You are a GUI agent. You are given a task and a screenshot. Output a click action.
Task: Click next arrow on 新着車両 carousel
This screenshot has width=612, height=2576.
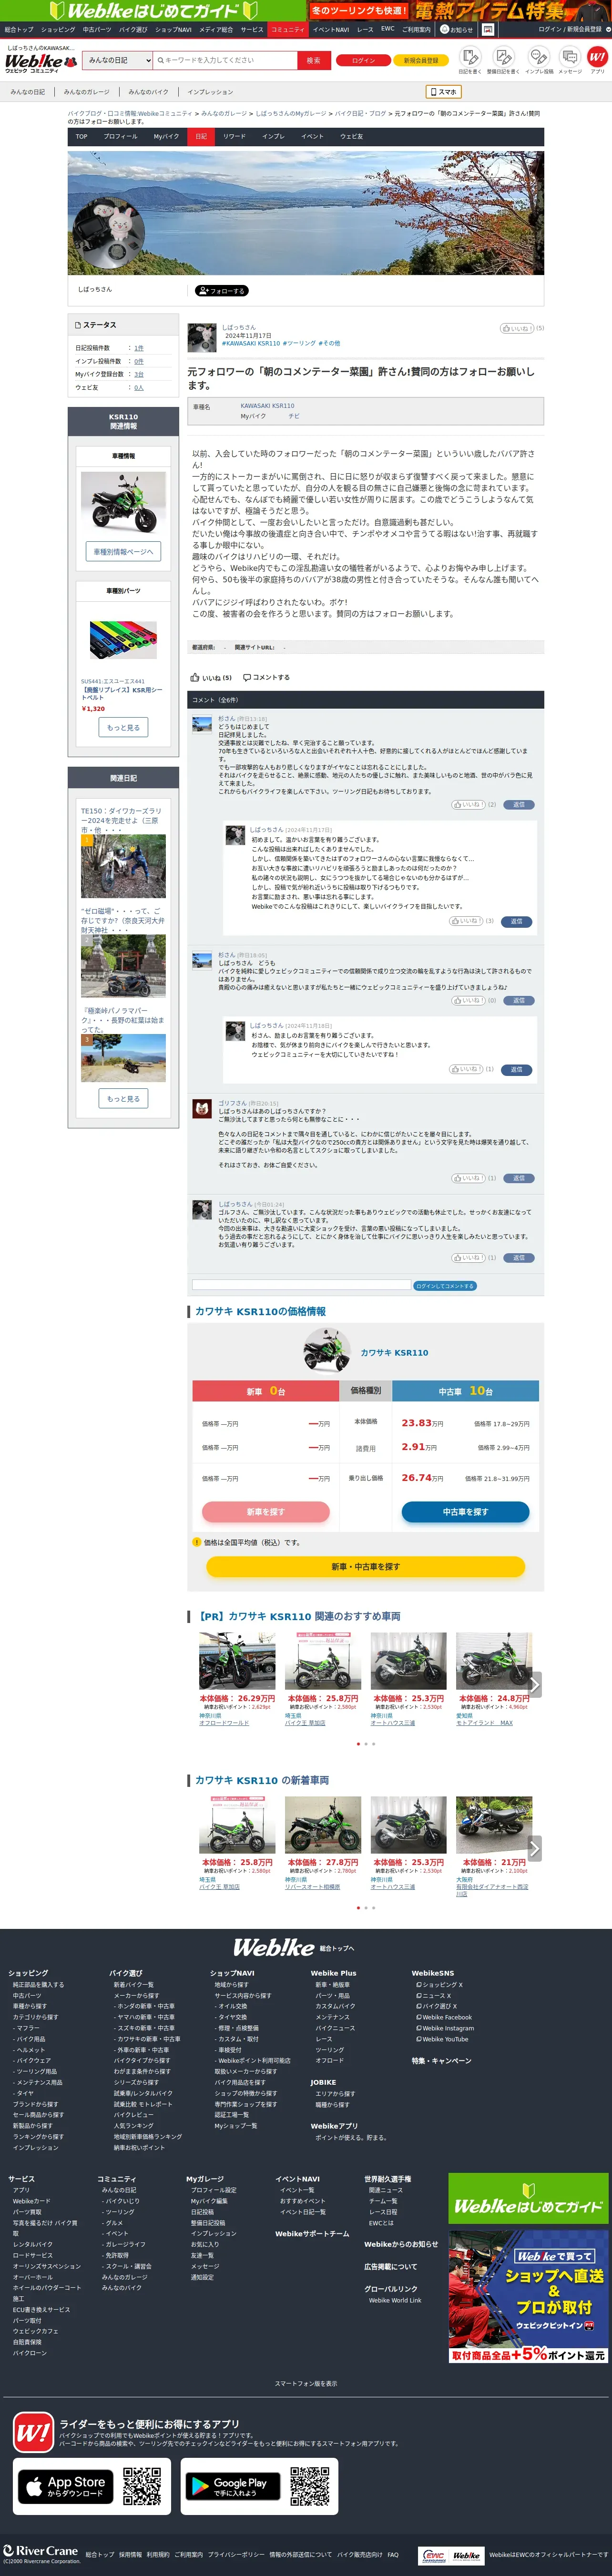(x=534, y=1848)
